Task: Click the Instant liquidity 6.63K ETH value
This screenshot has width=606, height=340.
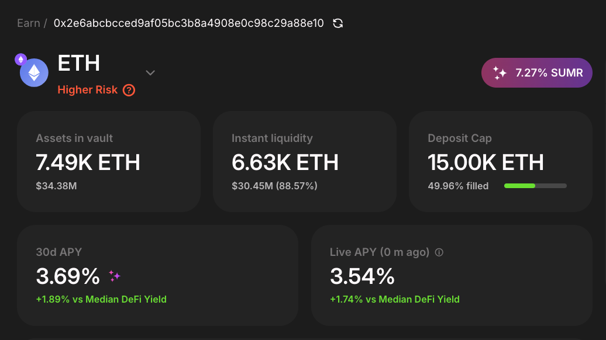Action: pos(285,162)
